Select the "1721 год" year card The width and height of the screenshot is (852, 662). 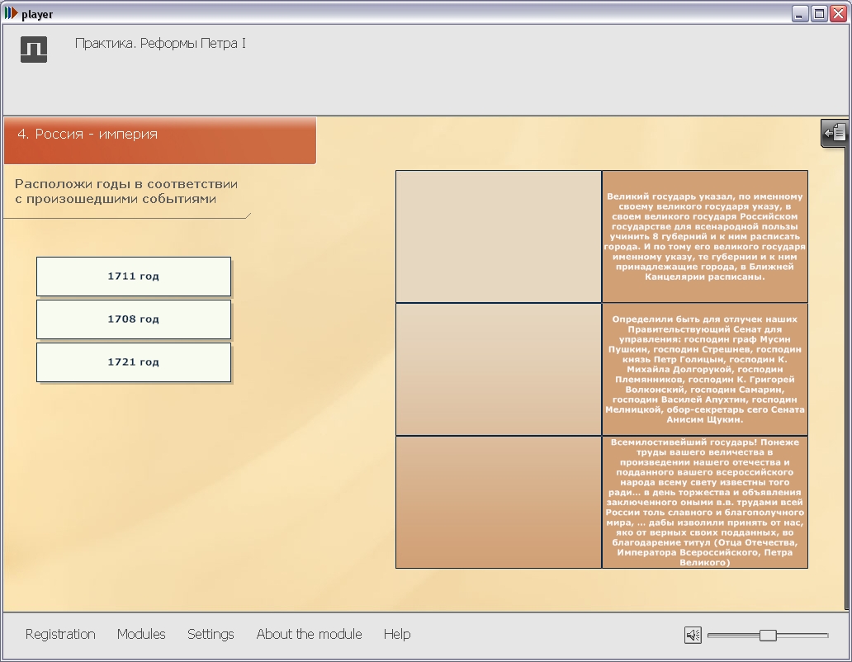coord(134,362)
